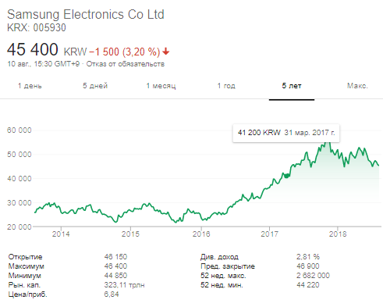Click the chart at the 2015 axis marker
Viewport: 383px width, 307px height.
coord(130,234)
